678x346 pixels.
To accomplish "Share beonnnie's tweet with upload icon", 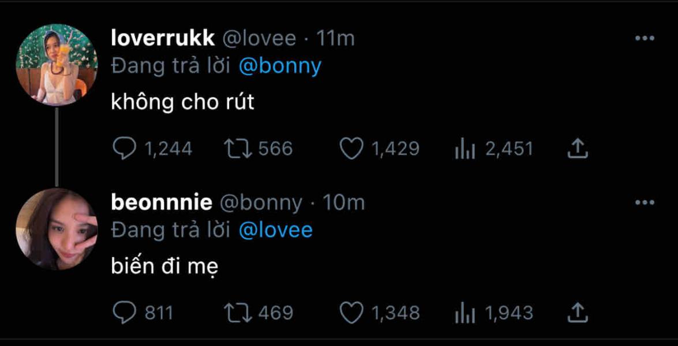I will [577, 313].
